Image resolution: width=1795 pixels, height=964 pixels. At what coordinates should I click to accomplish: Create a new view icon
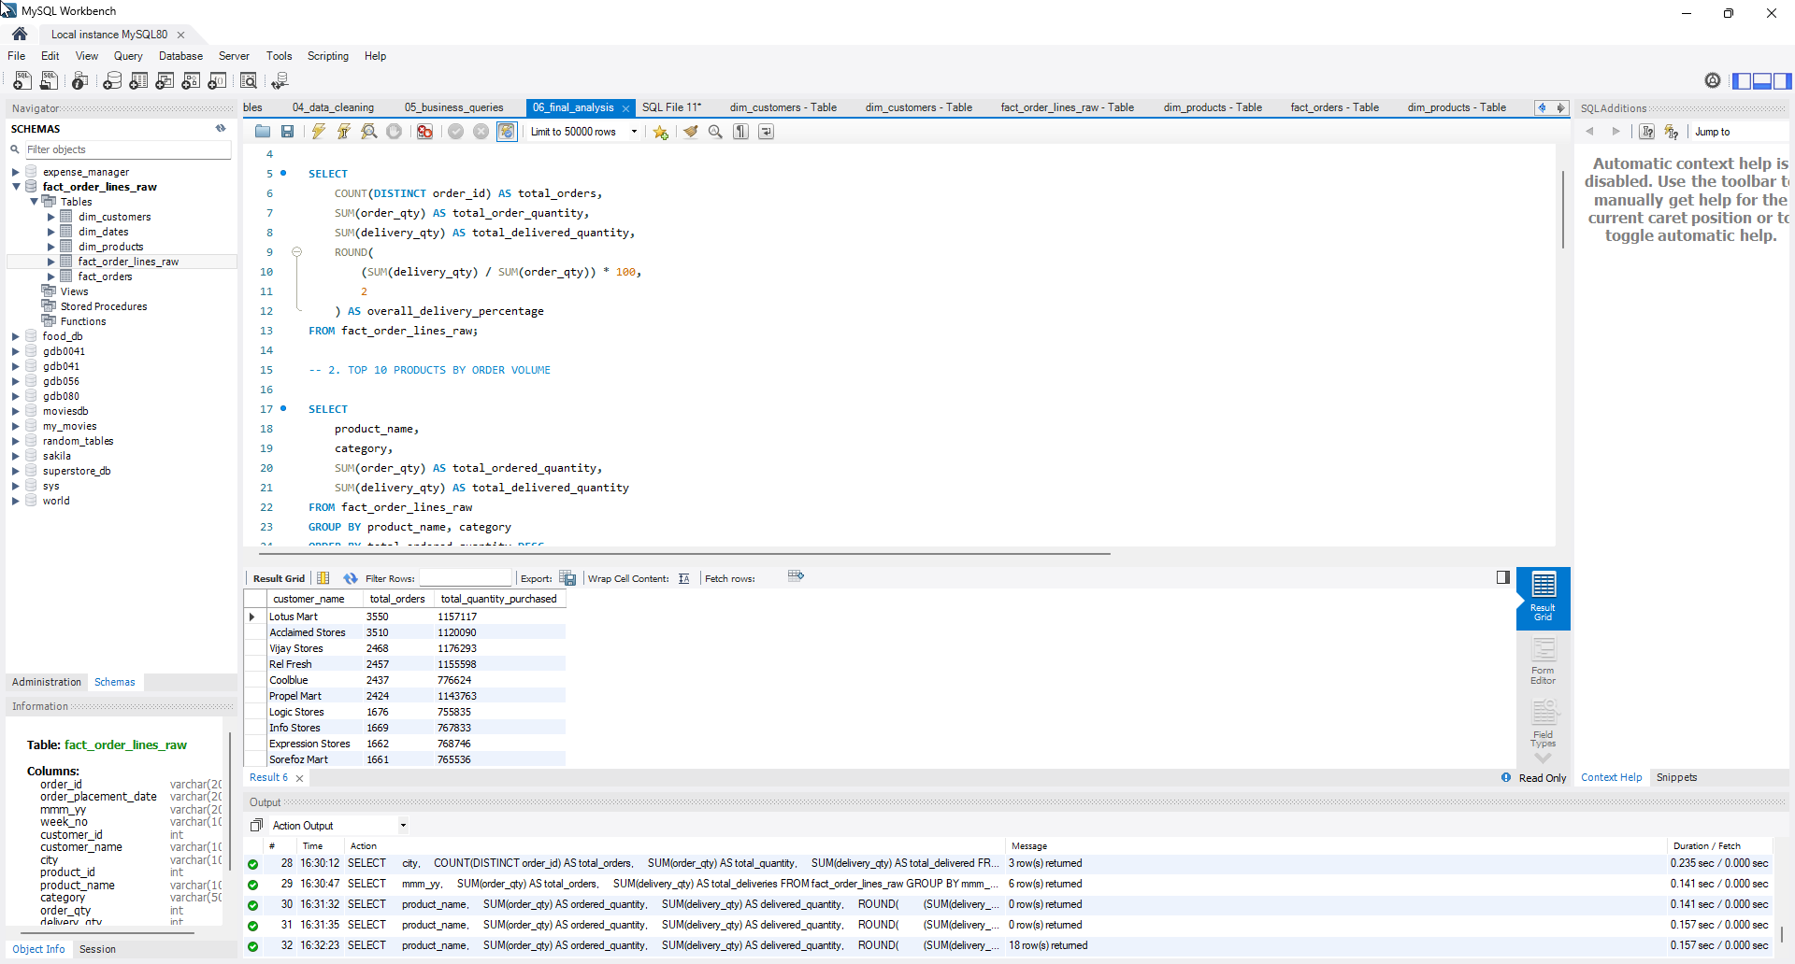point(165,81)
